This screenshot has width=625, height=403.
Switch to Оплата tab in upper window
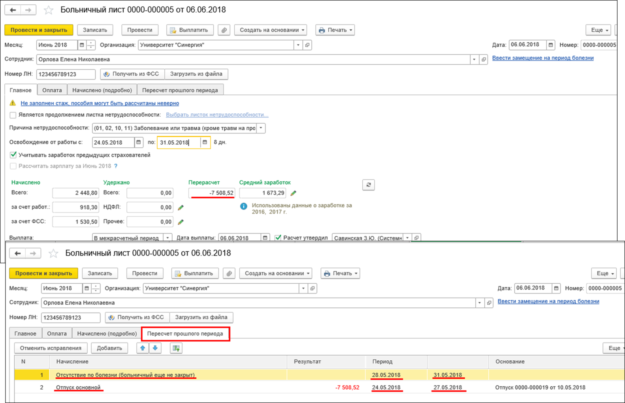(52, 90)
